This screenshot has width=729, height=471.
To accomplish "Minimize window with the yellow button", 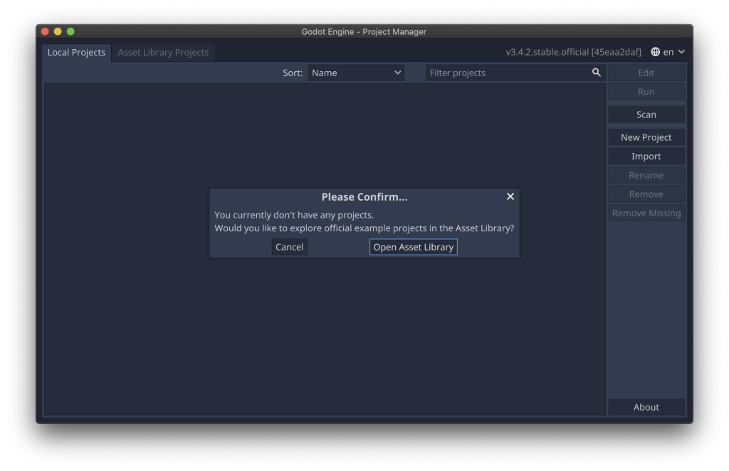I will [58, 31].
